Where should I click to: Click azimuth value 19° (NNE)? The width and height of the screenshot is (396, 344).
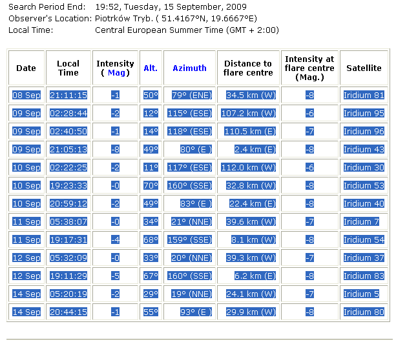tap(191, 294)
